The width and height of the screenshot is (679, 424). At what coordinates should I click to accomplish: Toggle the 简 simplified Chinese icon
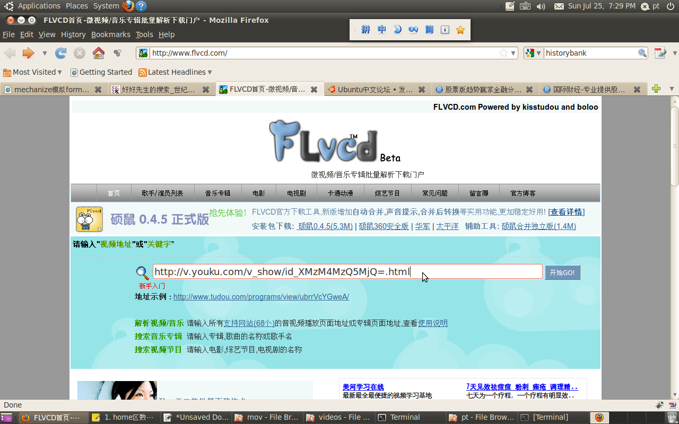429,30
